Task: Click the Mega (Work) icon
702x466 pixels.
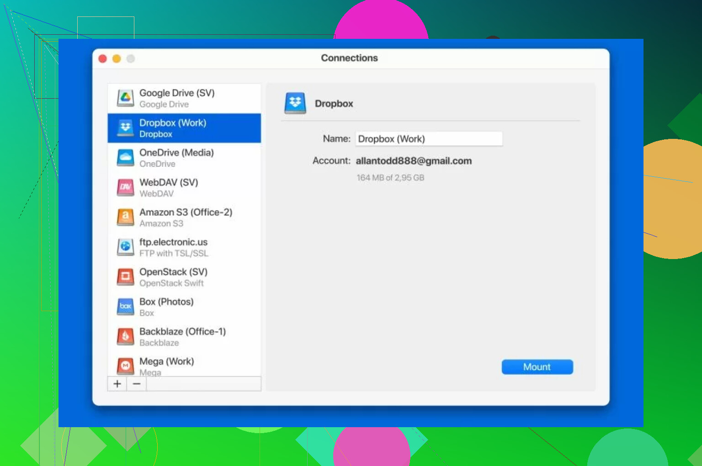Action: pyautogui.click(x=125, y=366)
